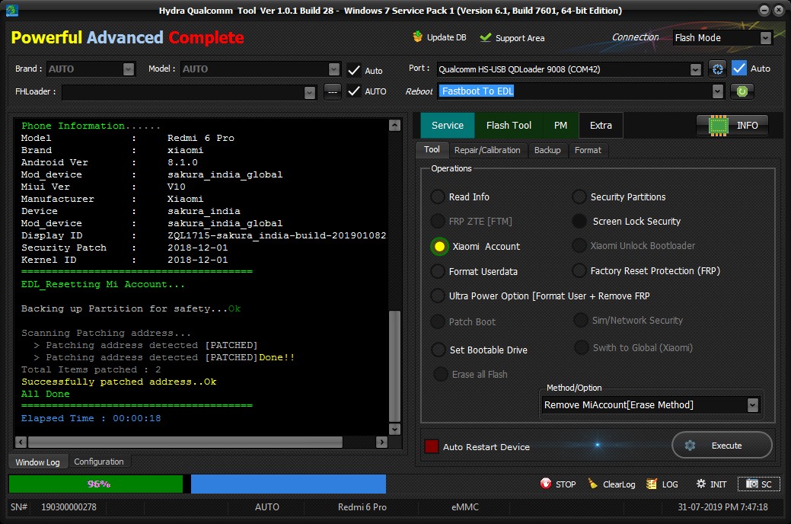Open the Port selection dropdown
The height and width of the screenshot is (524, 791).
(696, 69)
